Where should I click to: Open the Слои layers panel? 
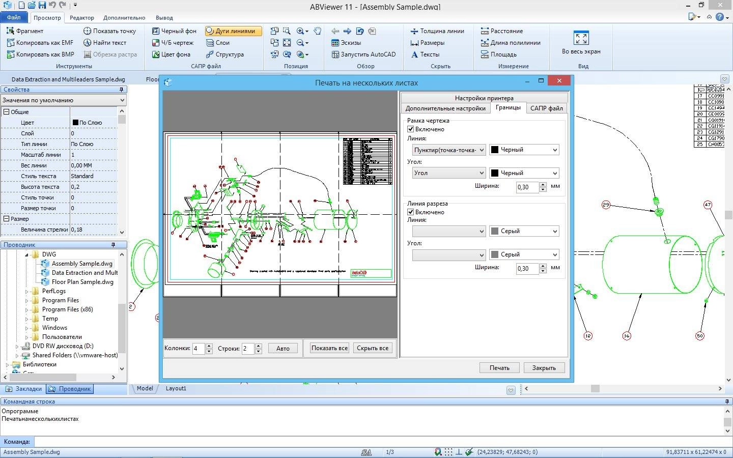click(x=217, y=43)
